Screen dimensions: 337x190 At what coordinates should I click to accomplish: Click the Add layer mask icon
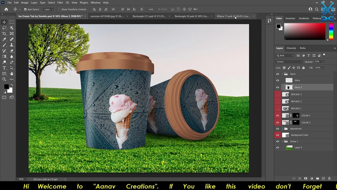click(x=306, y=179)
